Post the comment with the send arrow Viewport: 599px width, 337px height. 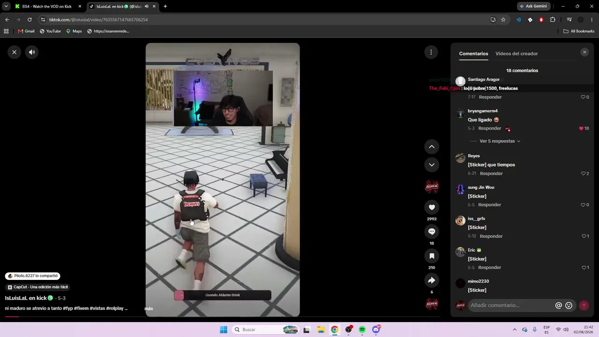[584, 305]
